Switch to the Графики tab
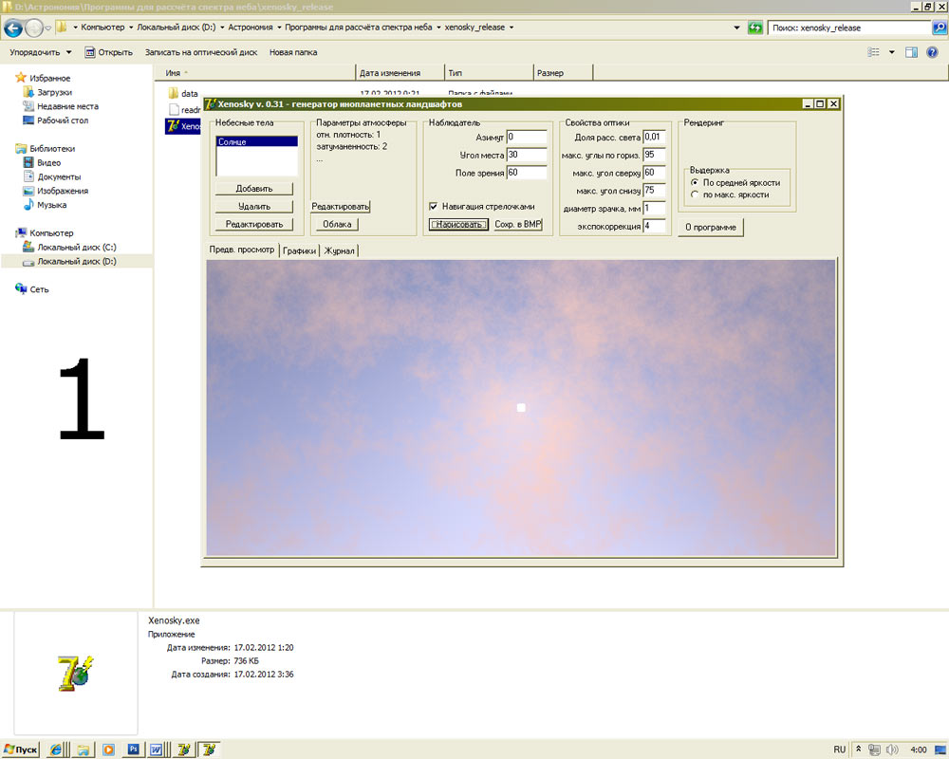Image resolution: width=949 pixels, height=759 pixels. pyautogui.click(x=299, y=250)
